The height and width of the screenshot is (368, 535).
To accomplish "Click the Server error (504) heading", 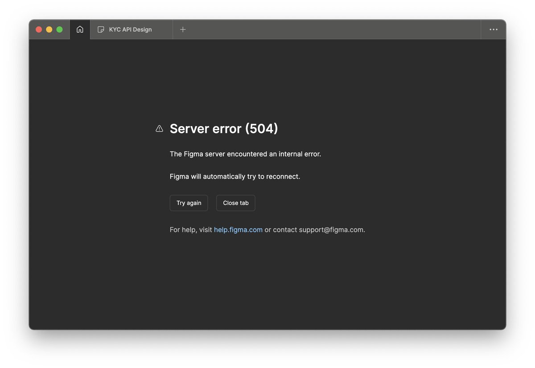I will point(224,129).
